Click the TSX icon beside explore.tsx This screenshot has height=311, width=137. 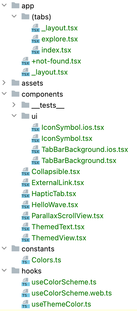[35, 39]
